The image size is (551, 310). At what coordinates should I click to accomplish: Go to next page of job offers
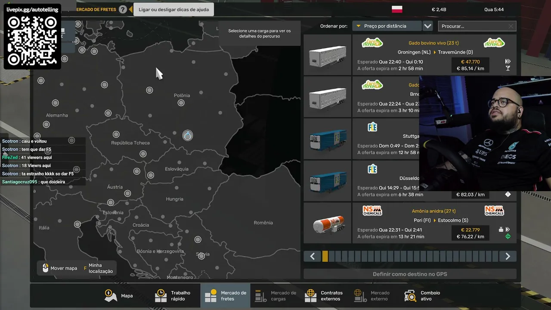pyautogui.click(x=508, y=257)
